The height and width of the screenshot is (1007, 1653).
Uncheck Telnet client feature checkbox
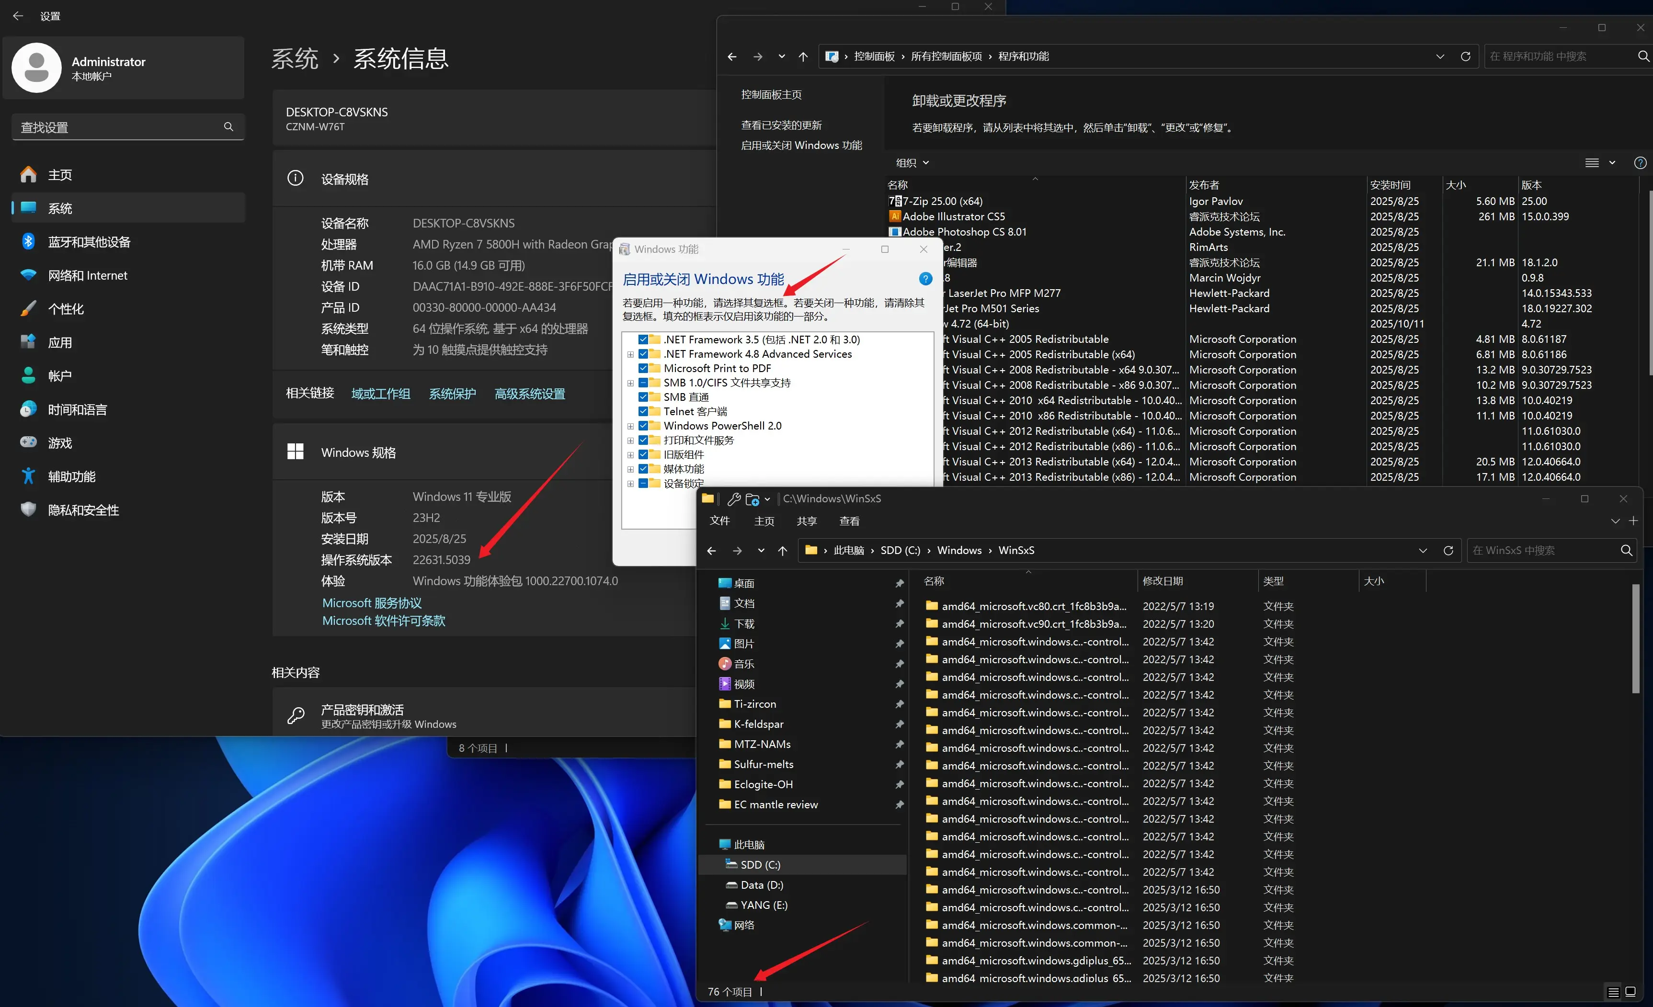pyautogui.click(x=643, y=411)
